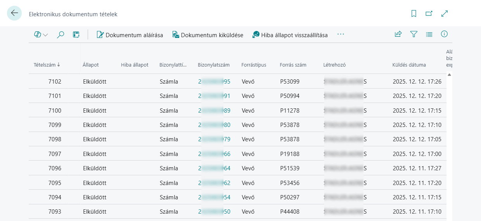Viewport: 481px width, 221px height.
Task: Expand page using the full-screen arrows icon
Action: (x=445, y=14)
